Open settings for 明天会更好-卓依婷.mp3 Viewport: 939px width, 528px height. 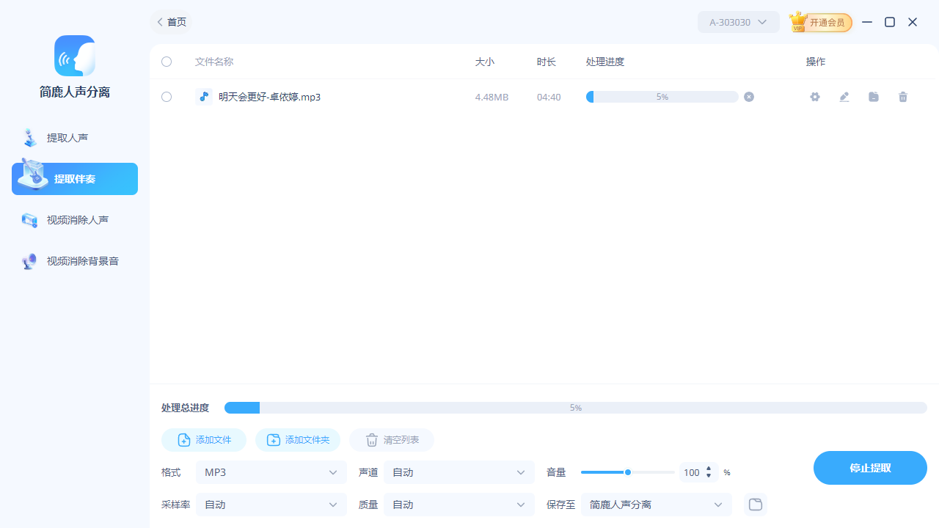pos(815,97)
